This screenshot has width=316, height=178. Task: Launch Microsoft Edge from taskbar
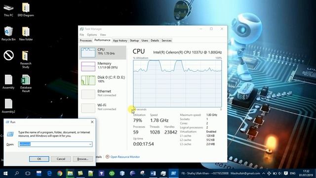(49, 174)
